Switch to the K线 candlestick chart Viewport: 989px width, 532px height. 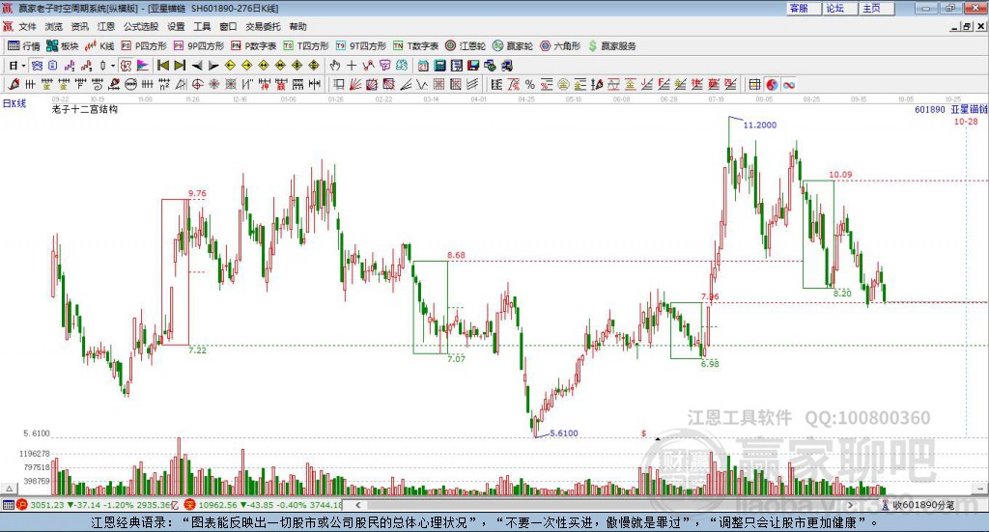(x=99, y=46)
